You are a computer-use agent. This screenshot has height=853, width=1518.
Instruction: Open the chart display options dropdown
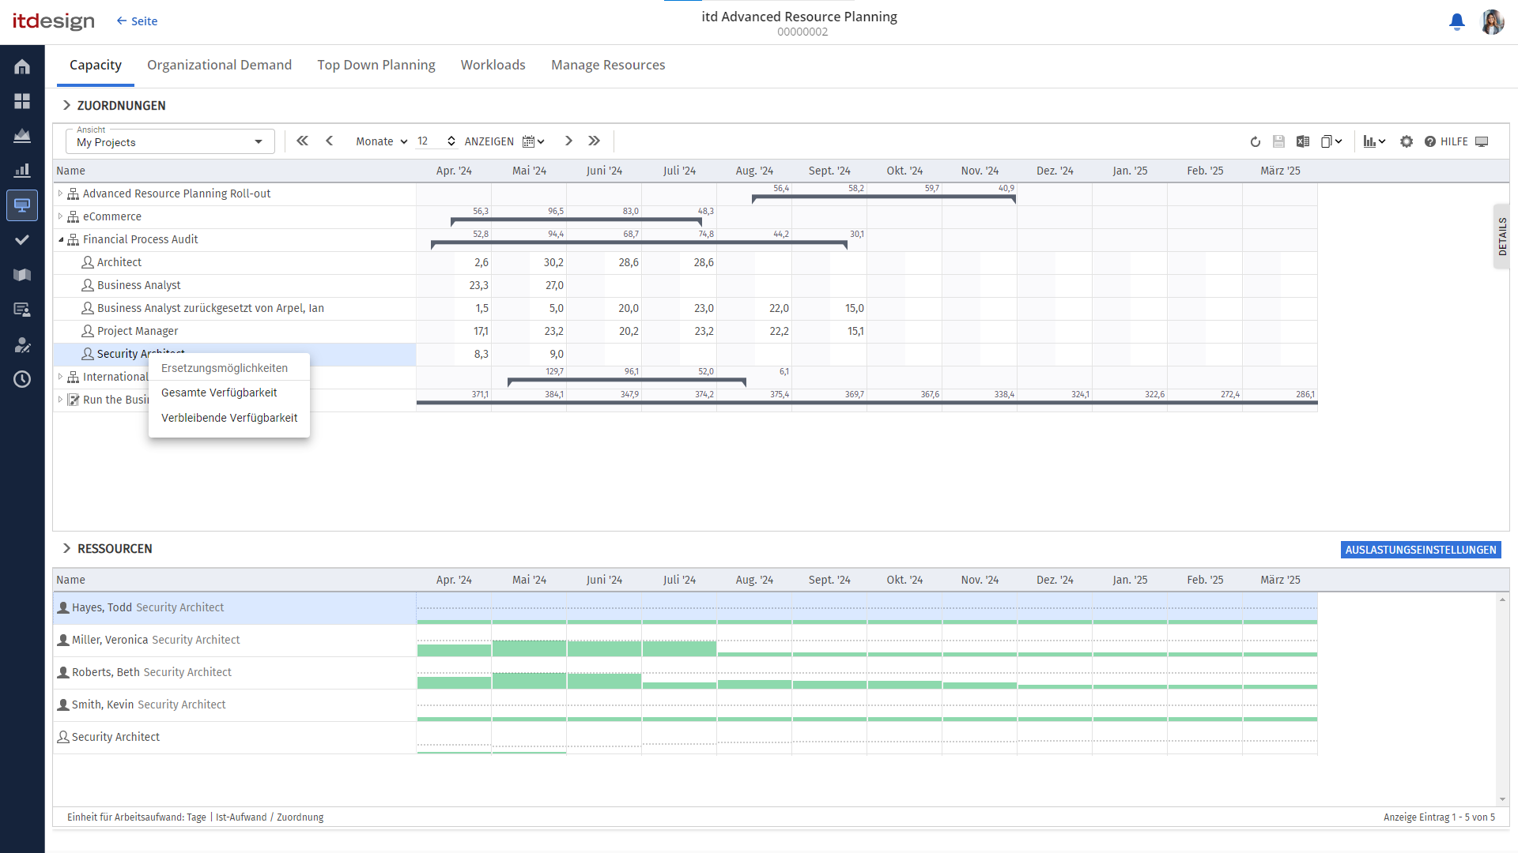tap(1374, 142)
